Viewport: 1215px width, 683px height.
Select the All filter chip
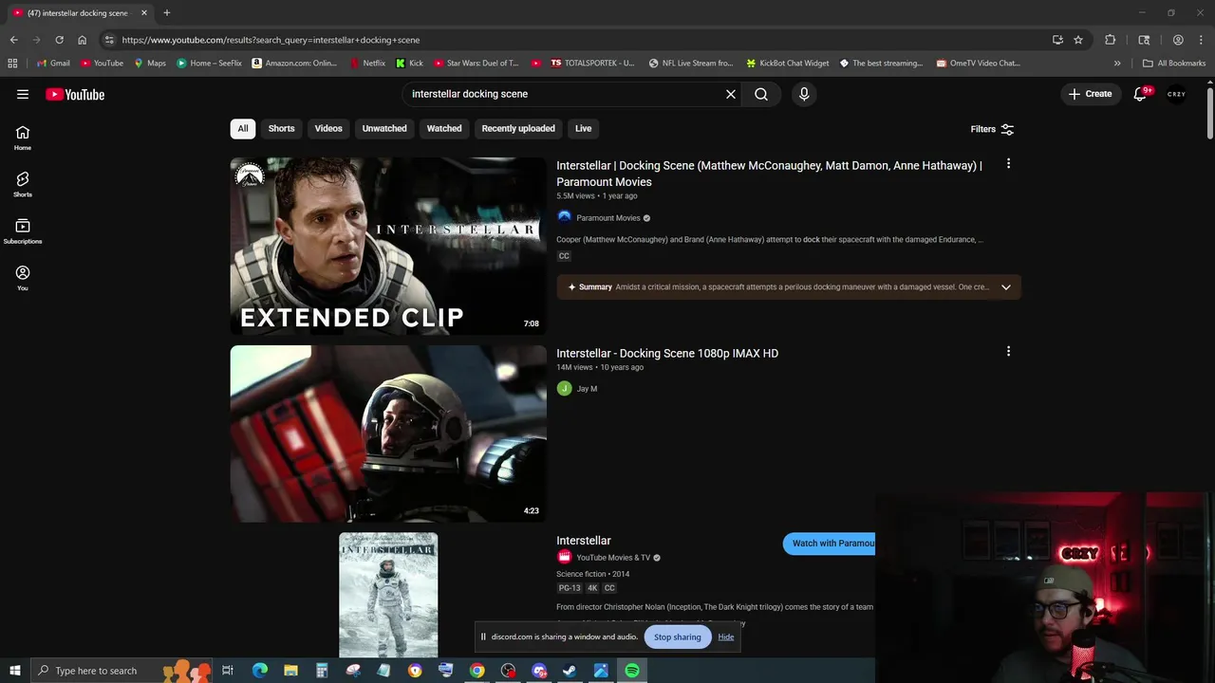(x=243, y=129)
